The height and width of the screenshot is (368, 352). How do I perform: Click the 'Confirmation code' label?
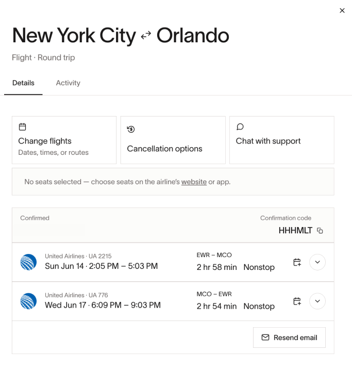tap(286, 218)
